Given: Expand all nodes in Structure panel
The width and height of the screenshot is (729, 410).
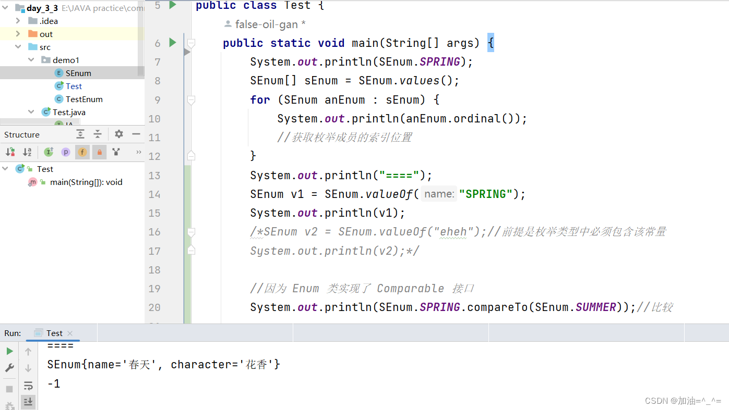Looking at the screenshot, I should click(x=80, y=134).
